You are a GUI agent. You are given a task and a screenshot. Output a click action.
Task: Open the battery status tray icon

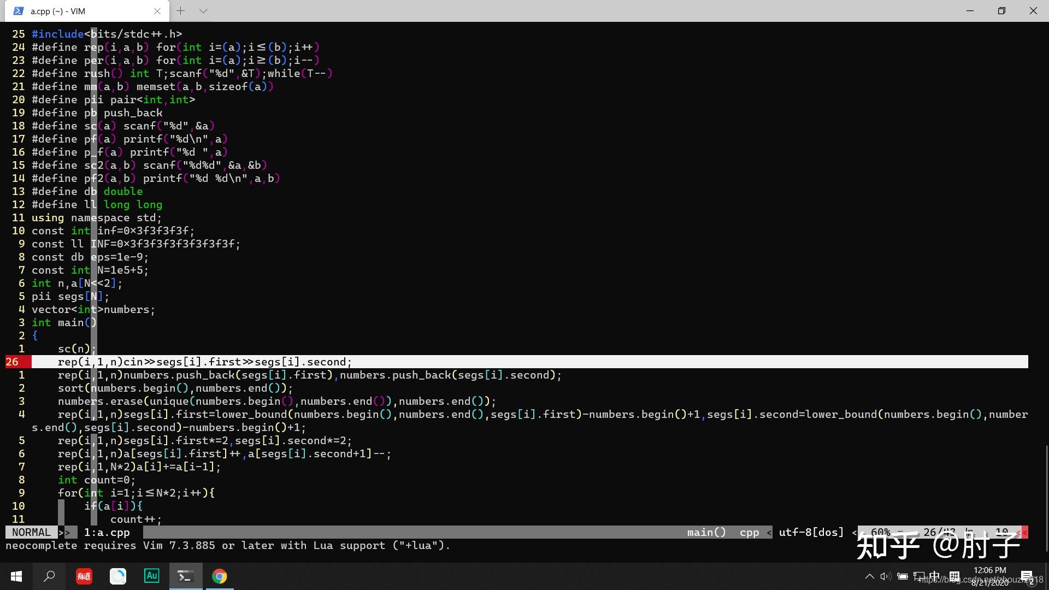coord(903,576)
